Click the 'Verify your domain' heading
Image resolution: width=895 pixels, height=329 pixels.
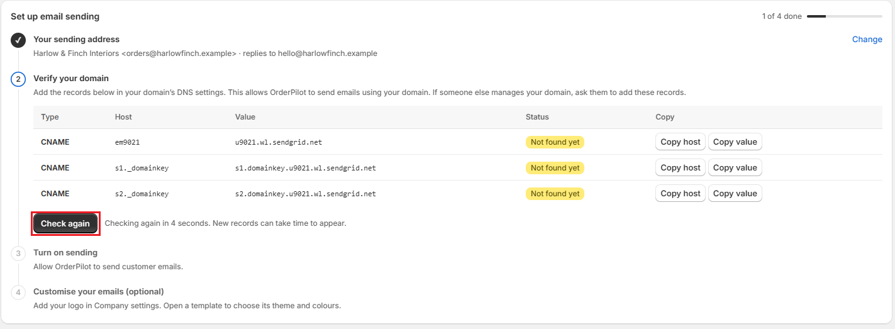(x=71, y=78)
